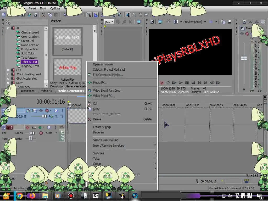Viewport: 268px width, 201px height.
Task: Open trimmer media history dropdown
Action: [x=109, y=22]
